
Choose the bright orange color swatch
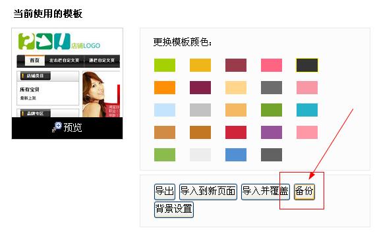(x=165, y=88)
